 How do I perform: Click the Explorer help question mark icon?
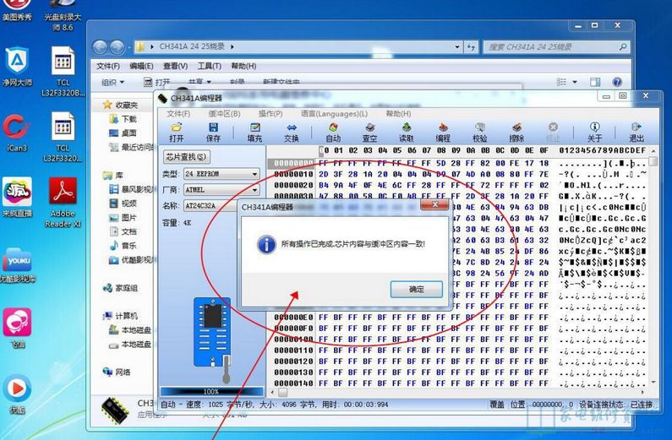coord(617,82)
